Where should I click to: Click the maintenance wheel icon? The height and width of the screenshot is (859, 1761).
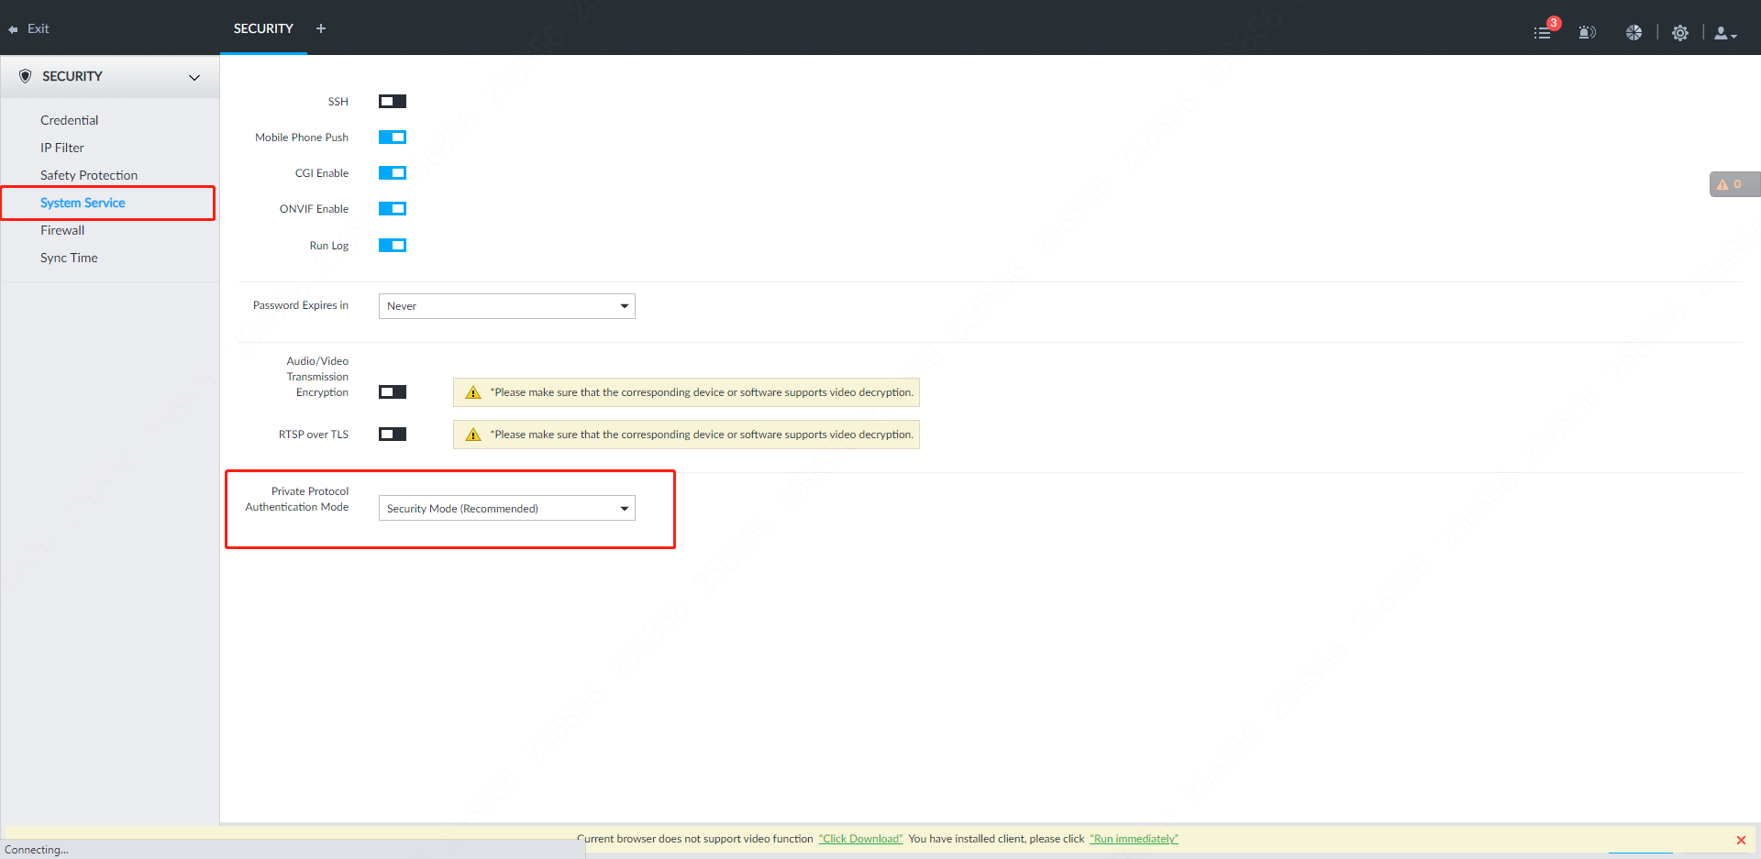click(1634, 31)
